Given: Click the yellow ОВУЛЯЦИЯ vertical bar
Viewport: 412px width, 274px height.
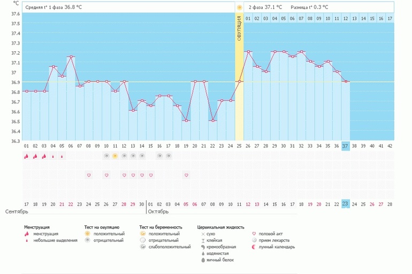Looking at the screenshot, I should coord(239,76).
